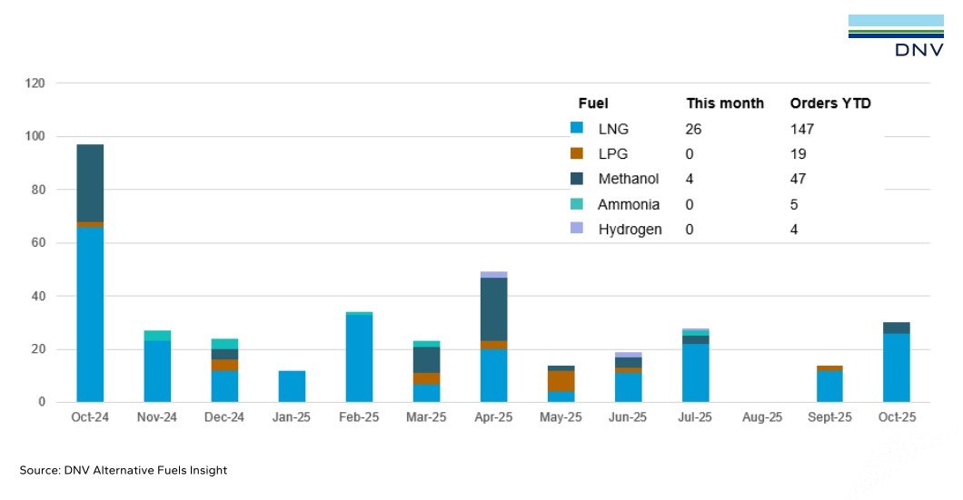Click the LNG legend color square
This screenshot has width=963, height=500.
576,129
